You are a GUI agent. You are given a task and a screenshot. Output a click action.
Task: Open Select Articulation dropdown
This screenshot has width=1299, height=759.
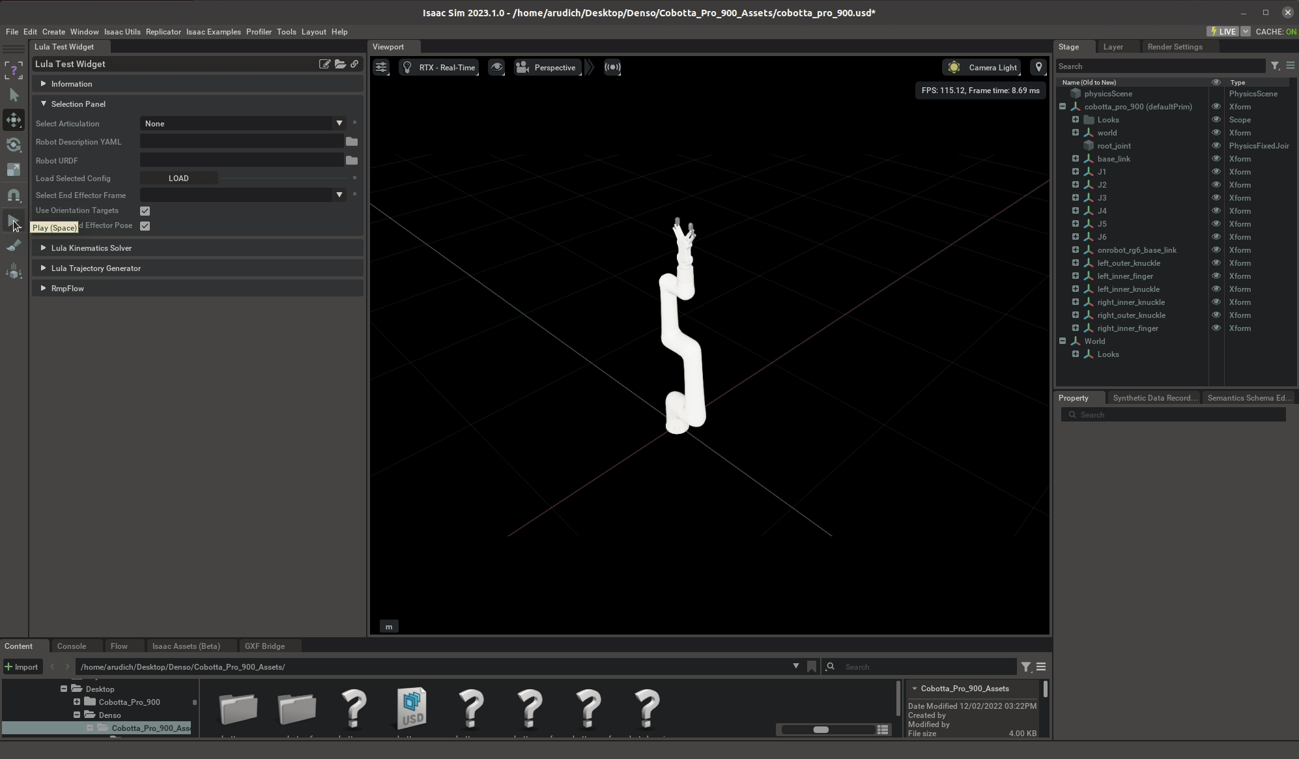243,123
